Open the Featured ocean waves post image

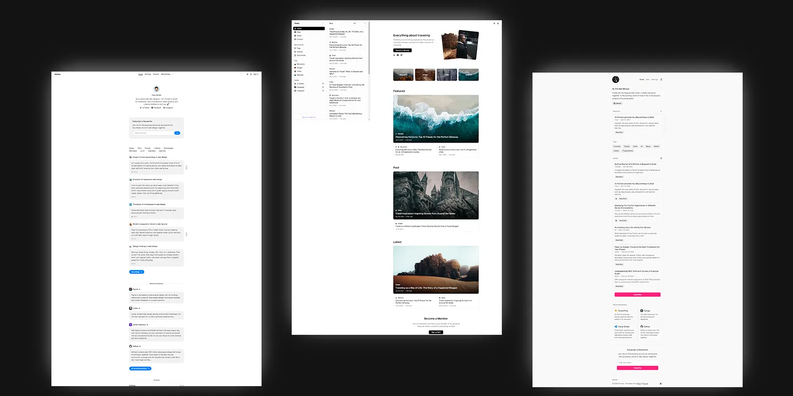436,118
